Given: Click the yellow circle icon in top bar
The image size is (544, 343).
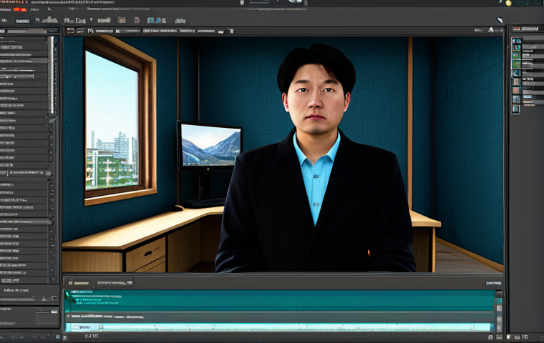Looking at the screenshot, I should 509,3.
